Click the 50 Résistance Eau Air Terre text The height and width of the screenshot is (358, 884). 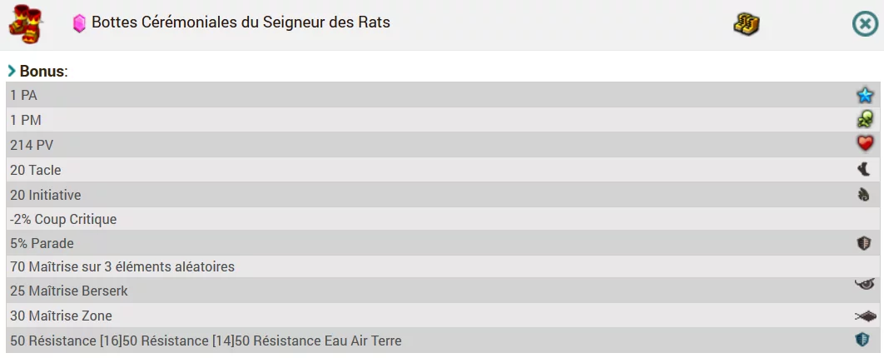tap(328, 341)
